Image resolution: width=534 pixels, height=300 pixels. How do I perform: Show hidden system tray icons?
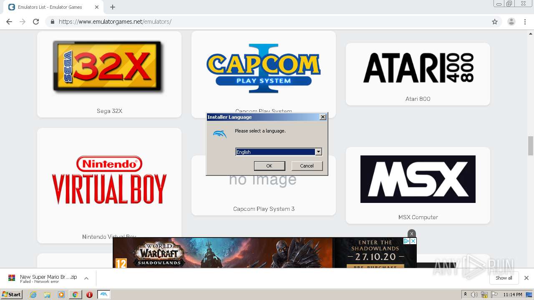point(465,295)
